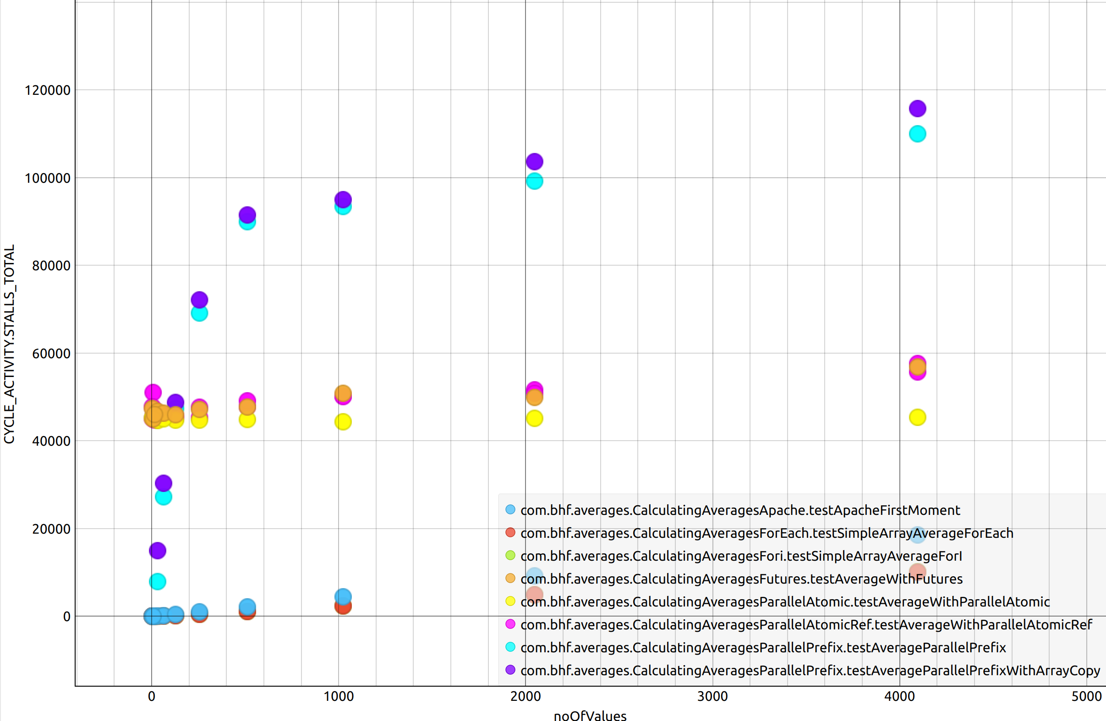Image resolution: width=1106 pixels, height=721 pixels.
Task: Click the purple data point near 15000
Action: click(158, 551)
